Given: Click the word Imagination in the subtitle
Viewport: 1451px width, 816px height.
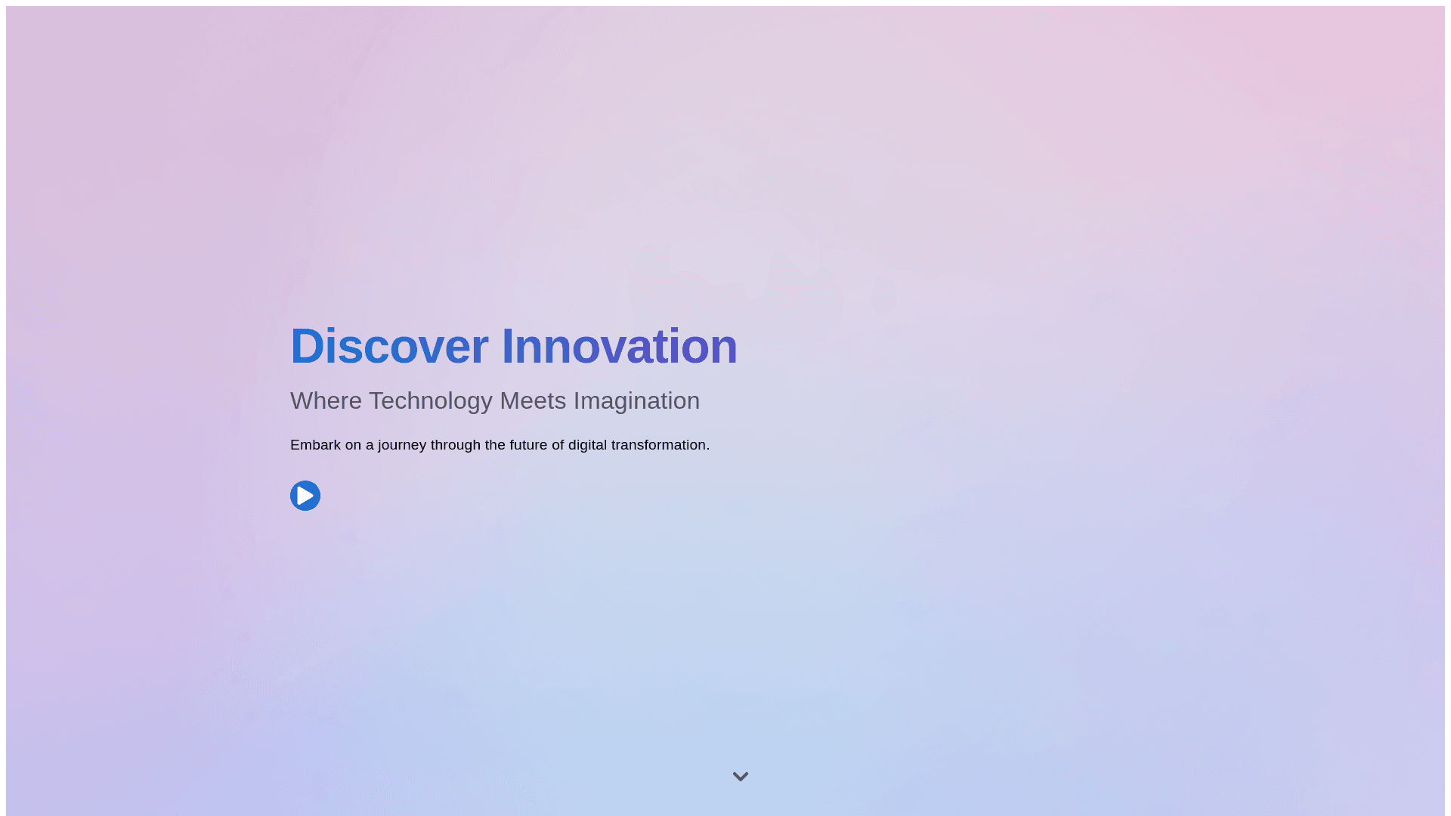Looking at the screenshot, I should coord(636,400).
